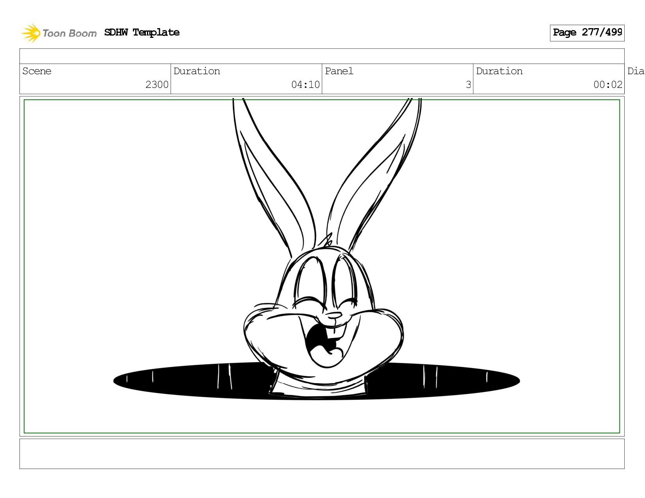Click the blank header bar above Scene row

click(x=322, y=56)
